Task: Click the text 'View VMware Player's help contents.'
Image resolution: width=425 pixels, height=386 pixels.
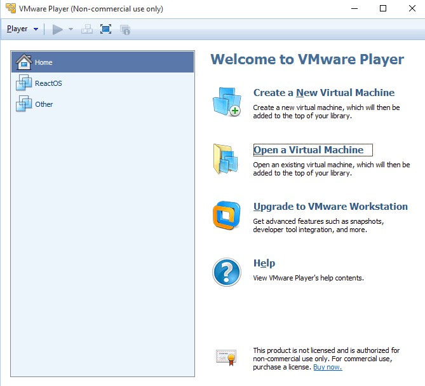Action: coord(309,278)
